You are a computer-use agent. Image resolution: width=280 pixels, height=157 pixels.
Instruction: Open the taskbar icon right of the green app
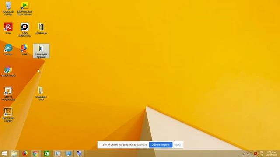point(57,154)
